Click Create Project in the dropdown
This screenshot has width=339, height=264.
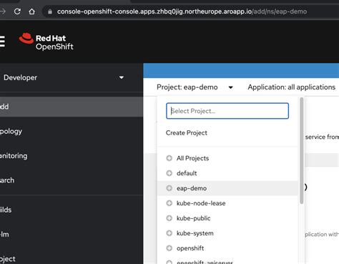click(187, 133)
